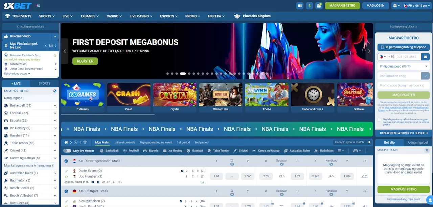Filter by Football in the sports bar
The height and width of the screenshot is (207, 433).
[x=131, y=151]
